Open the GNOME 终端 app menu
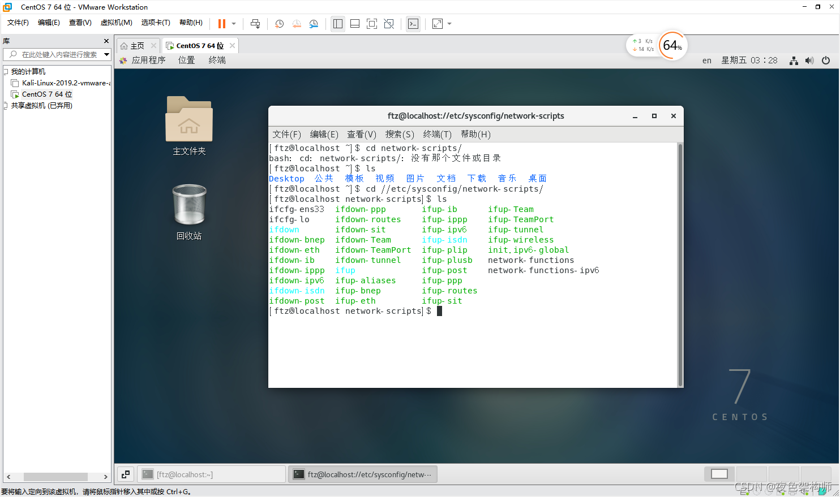 (x=217, y=60)
